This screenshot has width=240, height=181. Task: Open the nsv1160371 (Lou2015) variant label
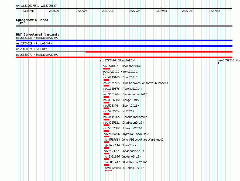[x=32, y=49]
